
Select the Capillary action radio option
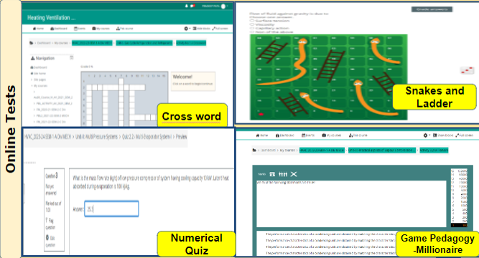pos(252,28)
